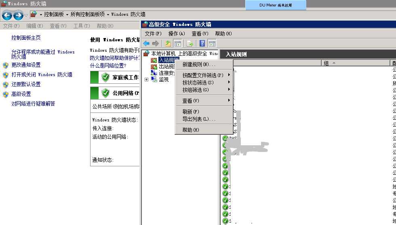This screenshot has height=225, width=396.
Task: Open the dropdown arrow after 控制面板 breadcrumb
Action: click(67, 15)
